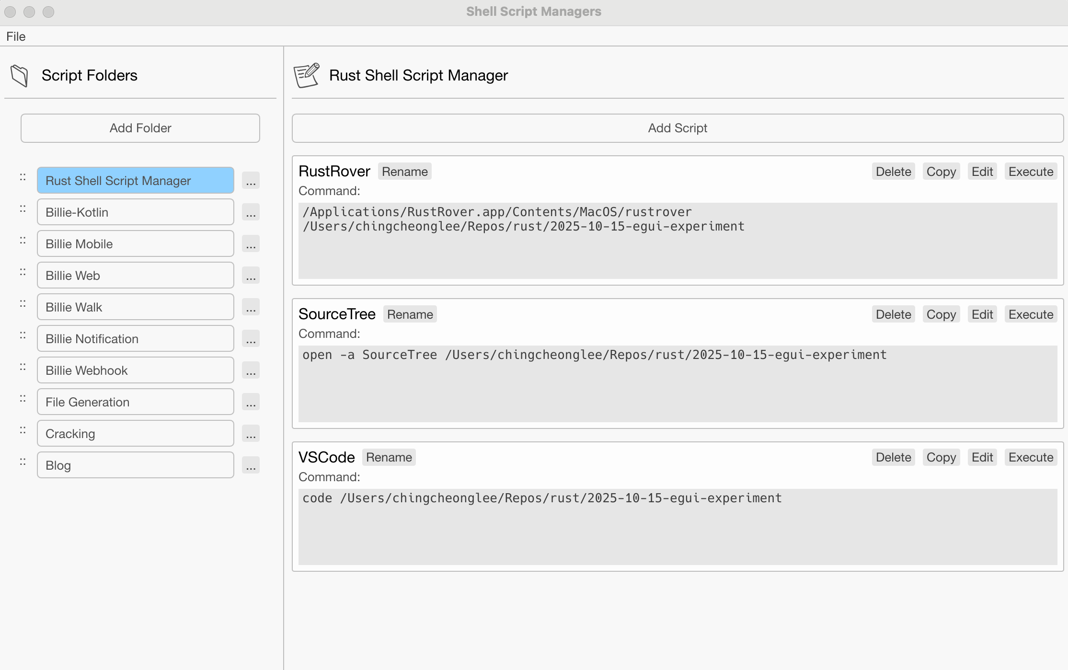Execute the RustRover script
1068x670 pixels.
[x=1031, y=172]
